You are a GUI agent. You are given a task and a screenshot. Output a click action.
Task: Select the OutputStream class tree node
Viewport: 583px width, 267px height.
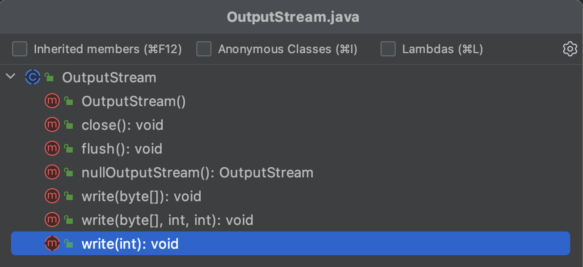(x=109, y=77)
